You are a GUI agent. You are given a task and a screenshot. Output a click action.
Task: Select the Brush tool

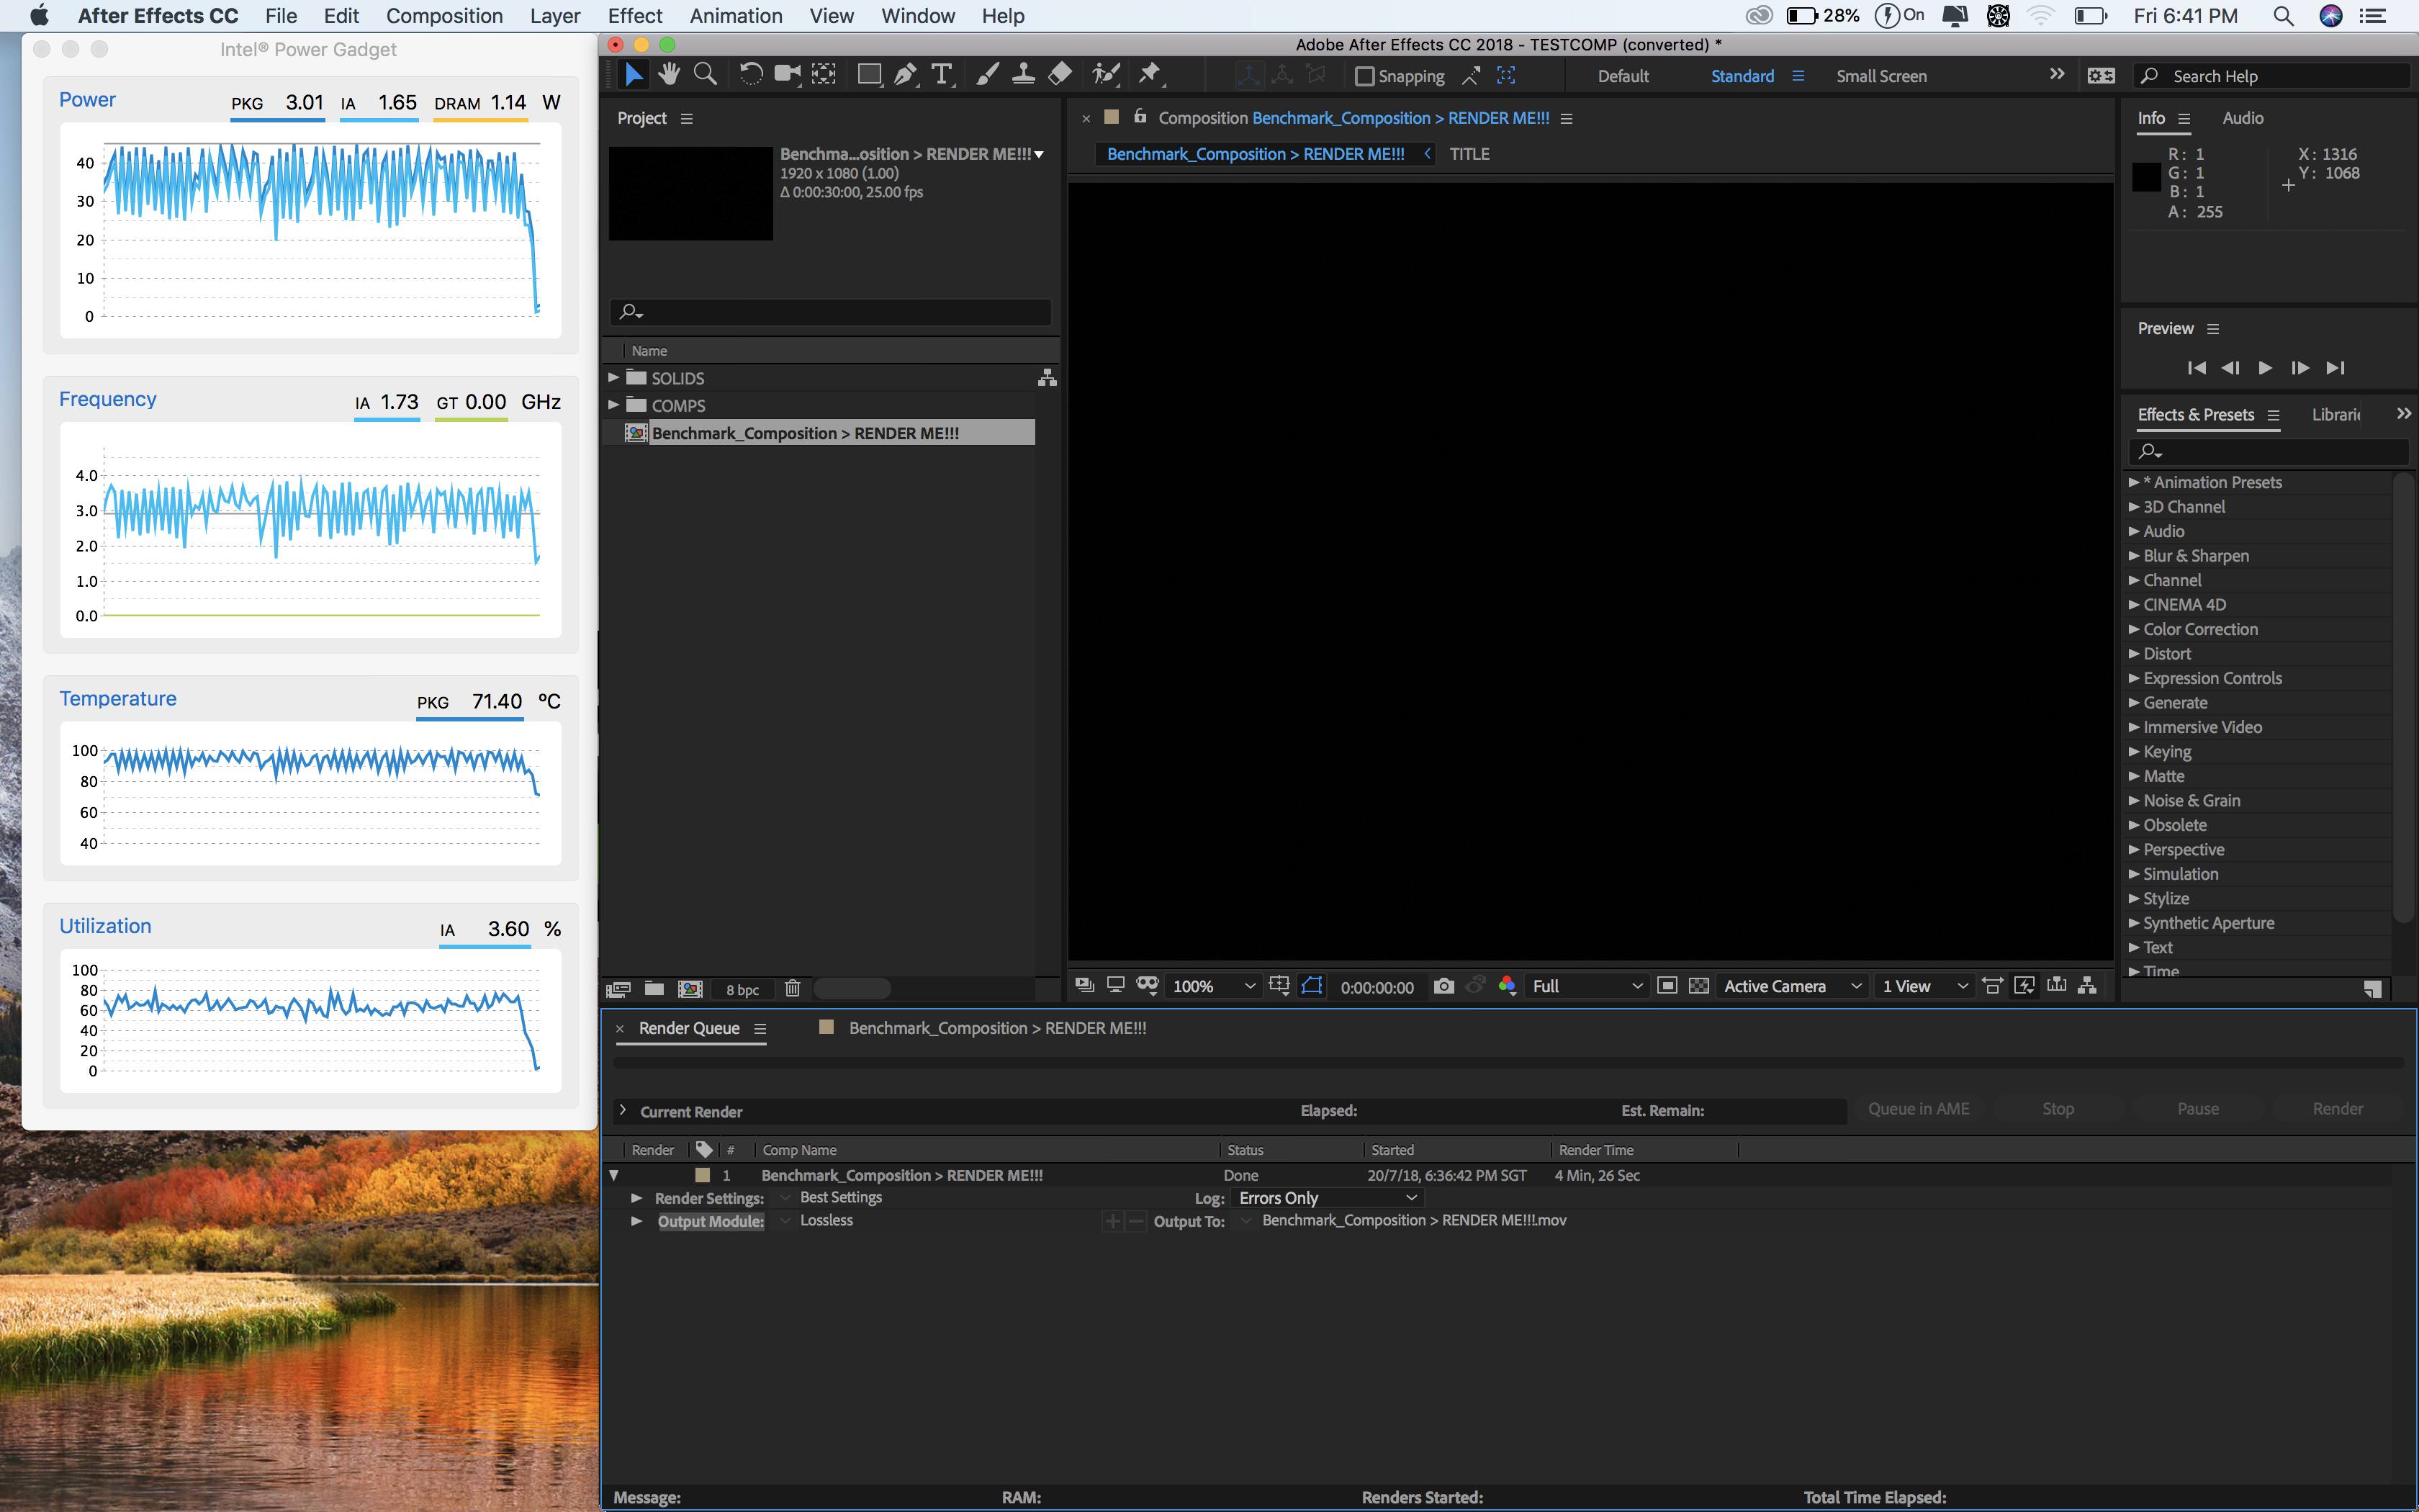pos(988,75)
